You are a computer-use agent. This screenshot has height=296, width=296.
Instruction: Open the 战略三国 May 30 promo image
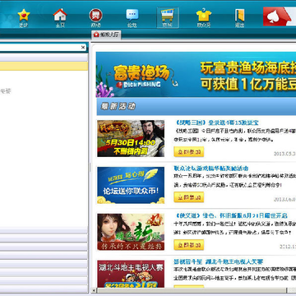click(131, 138)
